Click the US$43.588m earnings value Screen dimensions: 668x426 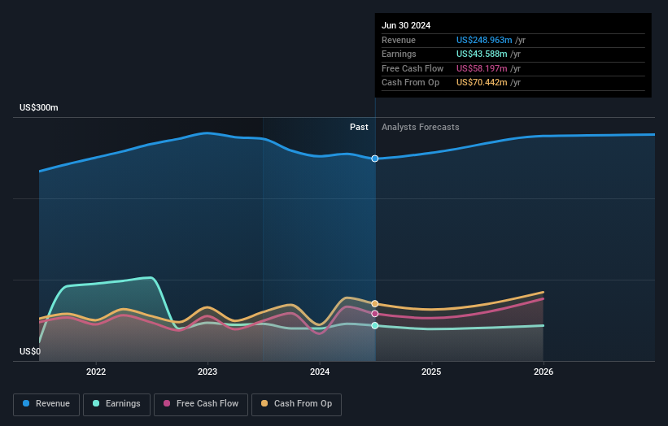[x=482, y=54]
